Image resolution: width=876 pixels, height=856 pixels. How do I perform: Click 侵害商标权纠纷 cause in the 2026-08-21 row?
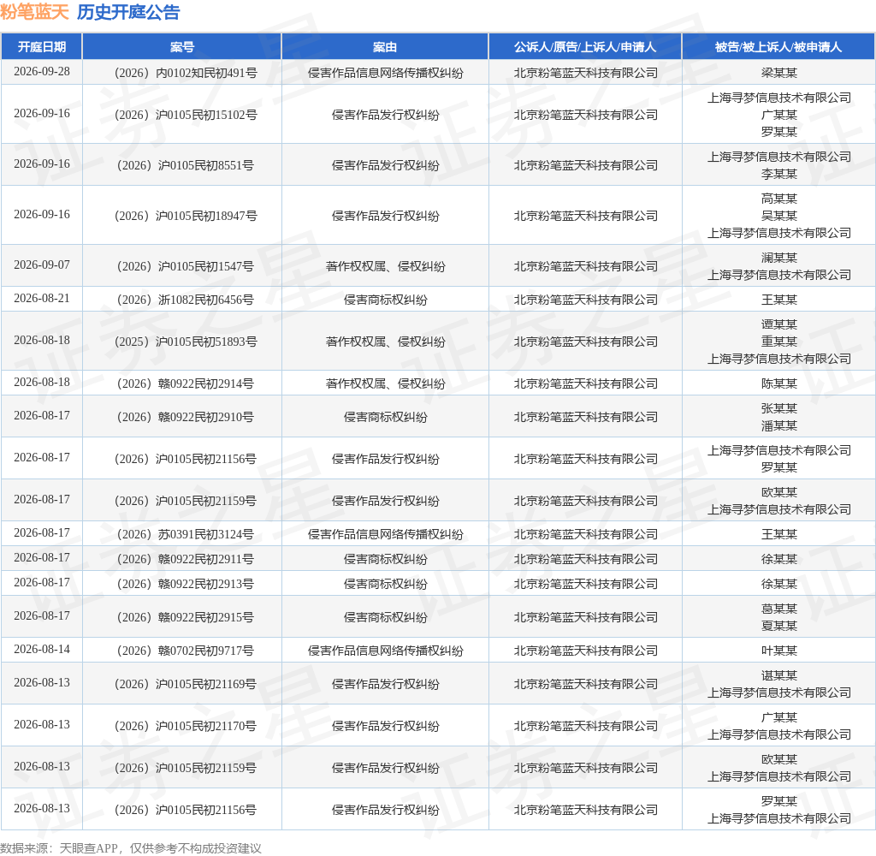[x=386, y=300]
